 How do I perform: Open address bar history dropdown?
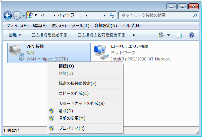coord(104,16)
